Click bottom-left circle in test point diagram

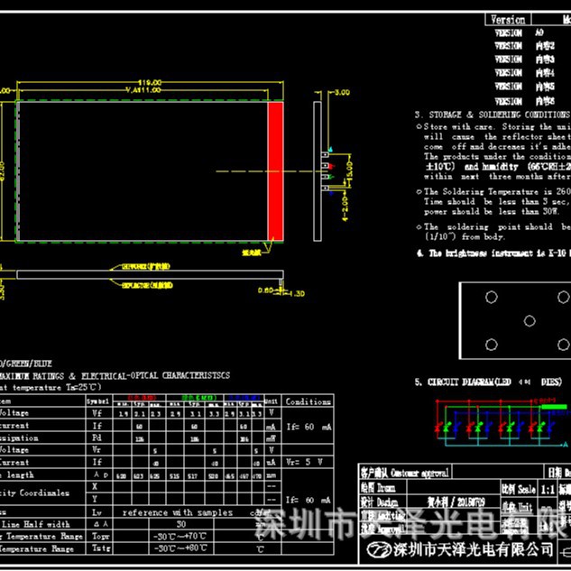[491, 345]
